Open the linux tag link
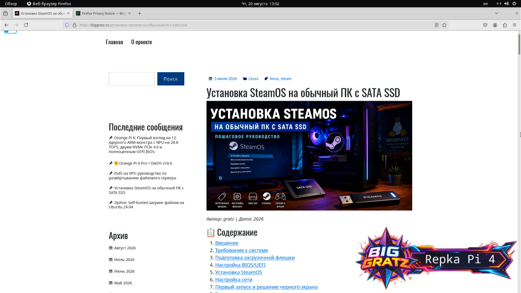521x293 pixels. point(274,79)
